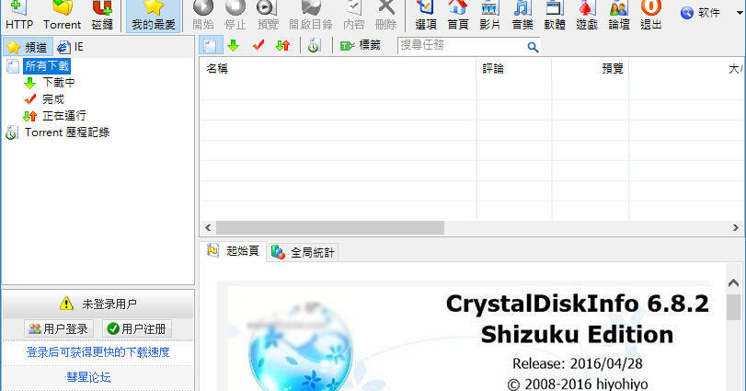Click the 標籤 tags button
Image resolution: width=746 pixels, height=391 pixels.
[x=361, y=46]
